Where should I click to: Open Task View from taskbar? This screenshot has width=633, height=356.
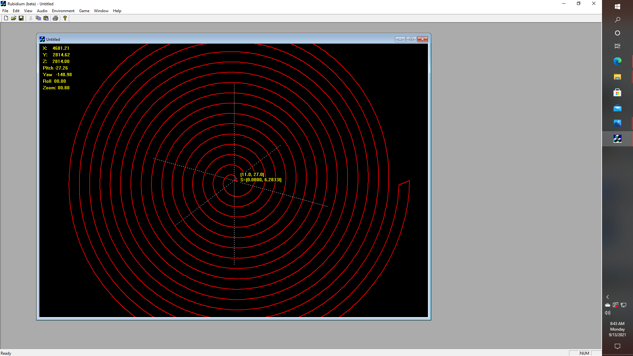[x=618, y=46]
